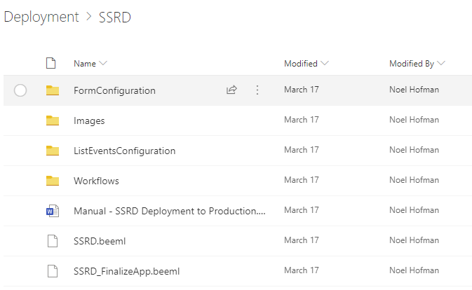Click the SSRD breadcrumb item

coord(115,17)
